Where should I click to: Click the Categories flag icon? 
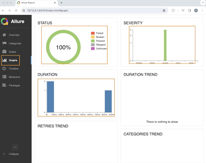click(x=4, y=43)
